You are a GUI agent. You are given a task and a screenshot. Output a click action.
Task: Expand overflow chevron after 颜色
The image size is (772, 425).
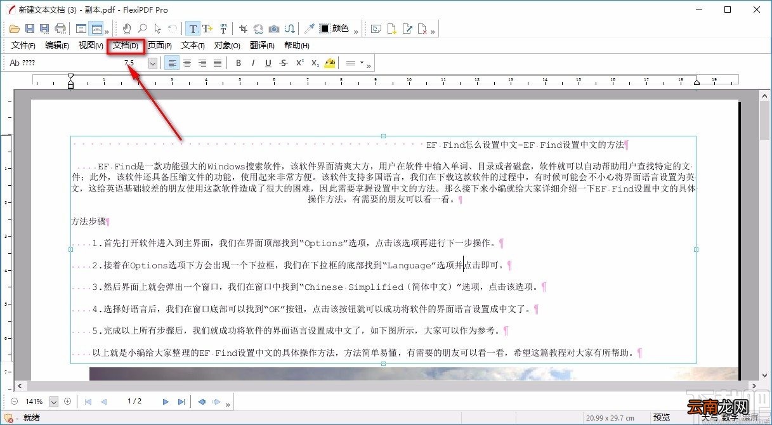coord(356,31)
